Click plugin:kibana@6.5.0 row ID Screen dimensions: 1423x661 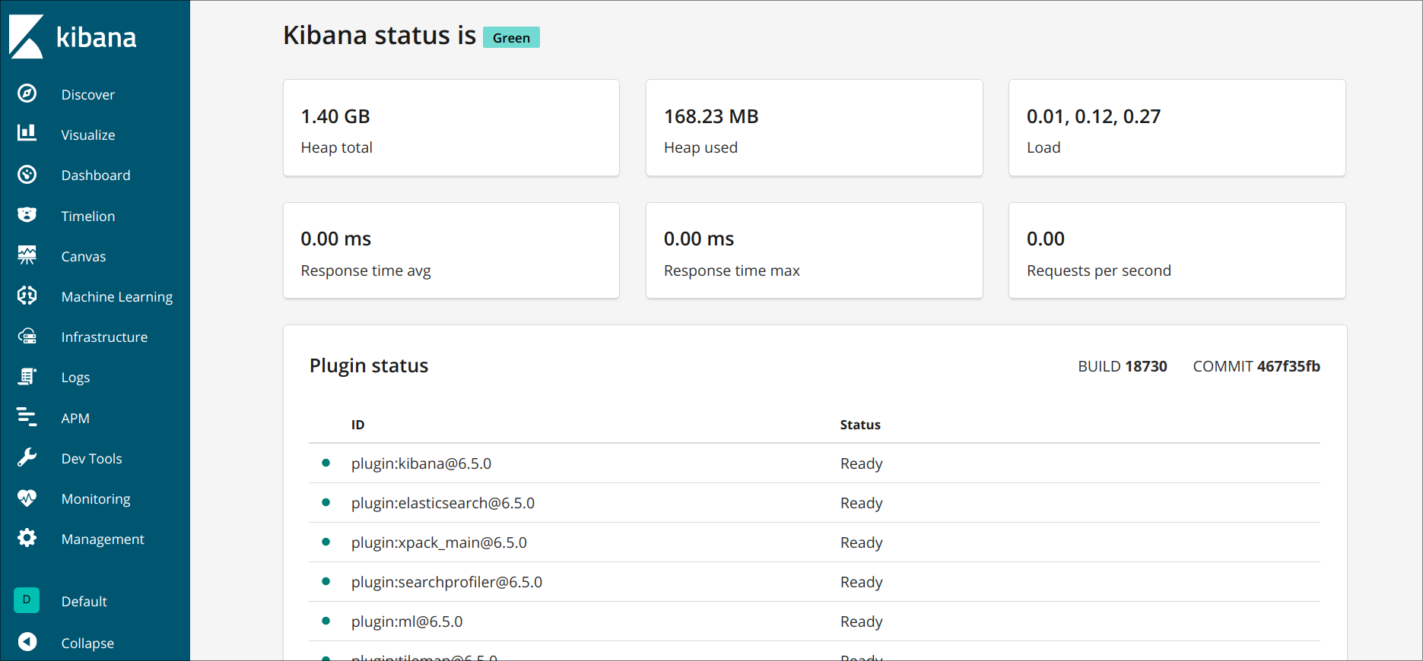tap(421, 463)
